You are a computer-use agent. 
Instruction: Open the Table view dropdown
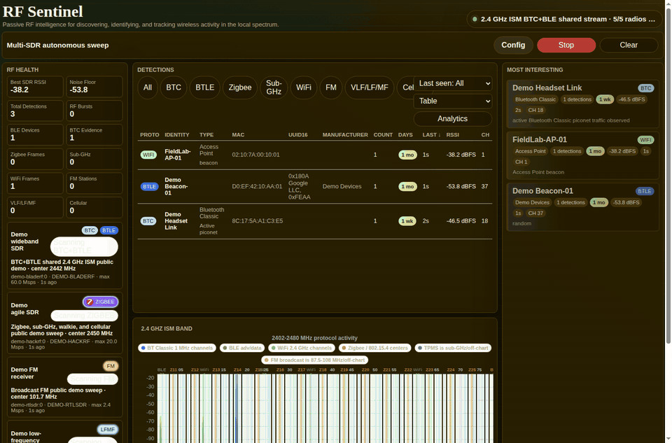(x=453, y=101)
